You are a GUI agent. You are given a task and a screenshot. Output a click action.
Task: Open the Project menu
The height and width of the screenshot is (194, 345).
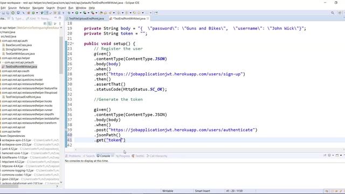(61, 8)
